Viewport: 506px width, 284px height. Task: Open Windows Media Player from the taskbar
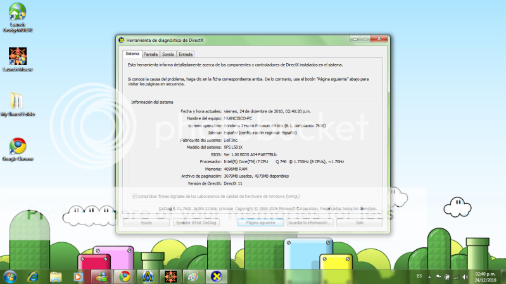coord(78,276)
